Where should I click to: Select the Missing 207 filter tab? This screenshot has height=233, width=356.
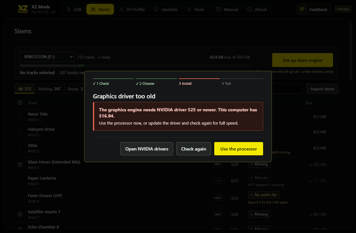coord(50,89)
